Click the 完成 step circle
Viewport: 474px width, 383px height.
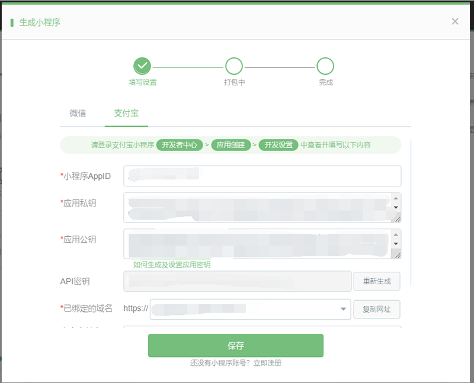pyautogui.click(x=325, y=66)
